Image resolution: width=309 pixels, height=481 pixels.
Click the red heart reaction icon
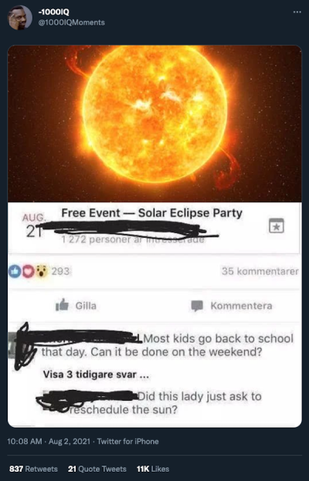click(28, 271)
